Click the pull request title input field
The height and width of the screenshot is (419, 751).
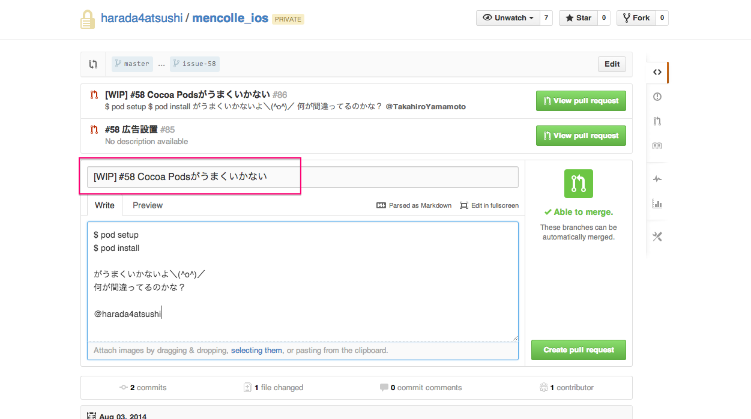[x=300, y=176]
